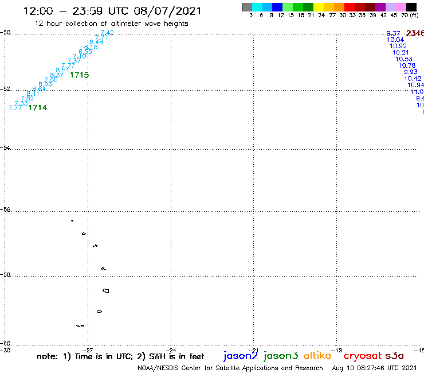The height and width of the screenshot is (373, 424).
Task: Click the note about UTC and SWH
Action: coord(120,356)
